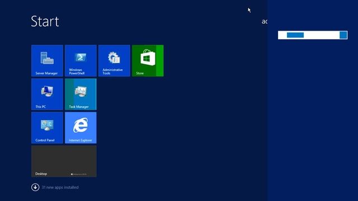
Task: Launch the Task Manager tile
Action: [81, 94]
